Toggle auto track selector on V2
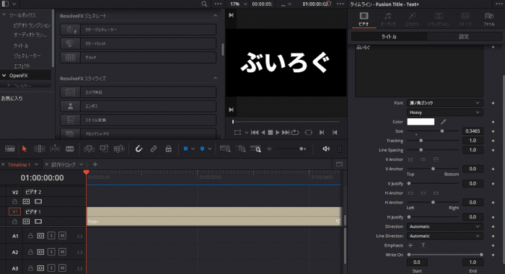The height and width of the screenshot is (274, 505). [27, 202]
